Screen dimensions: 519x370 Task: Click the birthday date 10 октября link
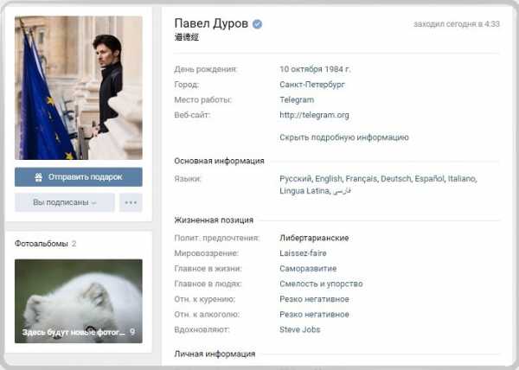click(301, 69)
